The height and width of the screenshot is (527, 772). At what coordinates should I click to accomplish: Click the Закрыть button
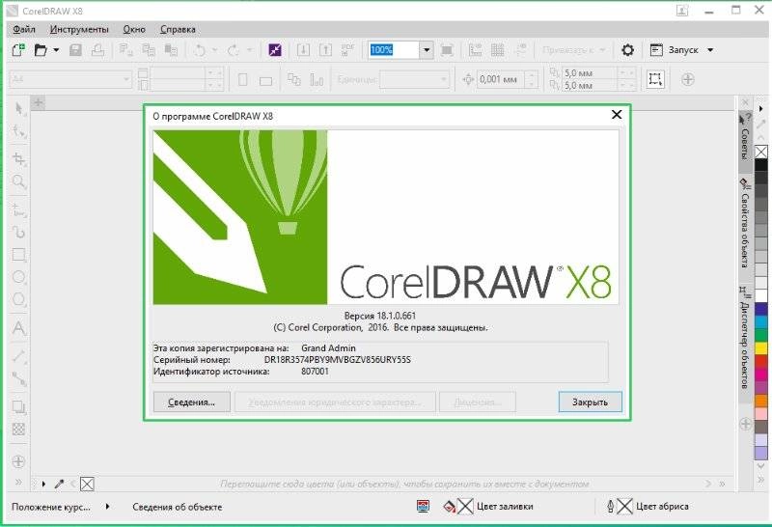[590, 402]
